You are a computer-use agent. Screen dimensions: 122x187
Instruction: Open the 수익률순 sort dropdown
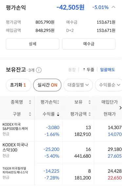coord(109,85)
